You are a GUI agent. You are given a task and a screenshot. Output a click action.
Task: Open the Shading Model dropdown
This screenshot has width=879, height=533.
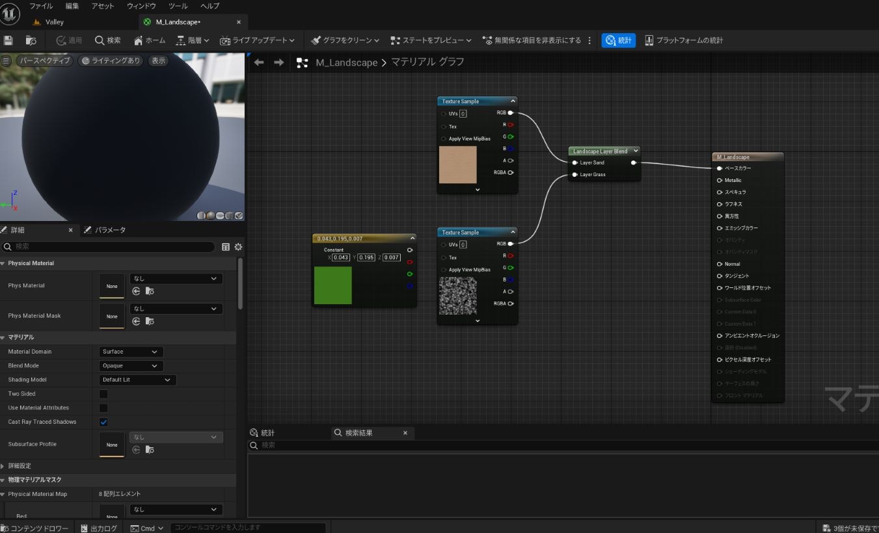point(137,380)
